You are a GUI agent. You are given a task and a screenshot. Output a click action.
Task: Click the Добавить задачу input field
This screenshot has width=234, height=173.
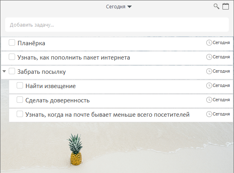coord(117,25)
